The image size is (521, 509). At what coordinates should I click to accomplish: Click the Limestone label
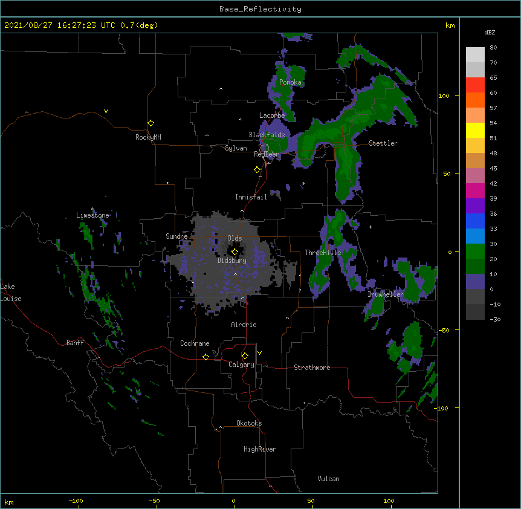92,215
